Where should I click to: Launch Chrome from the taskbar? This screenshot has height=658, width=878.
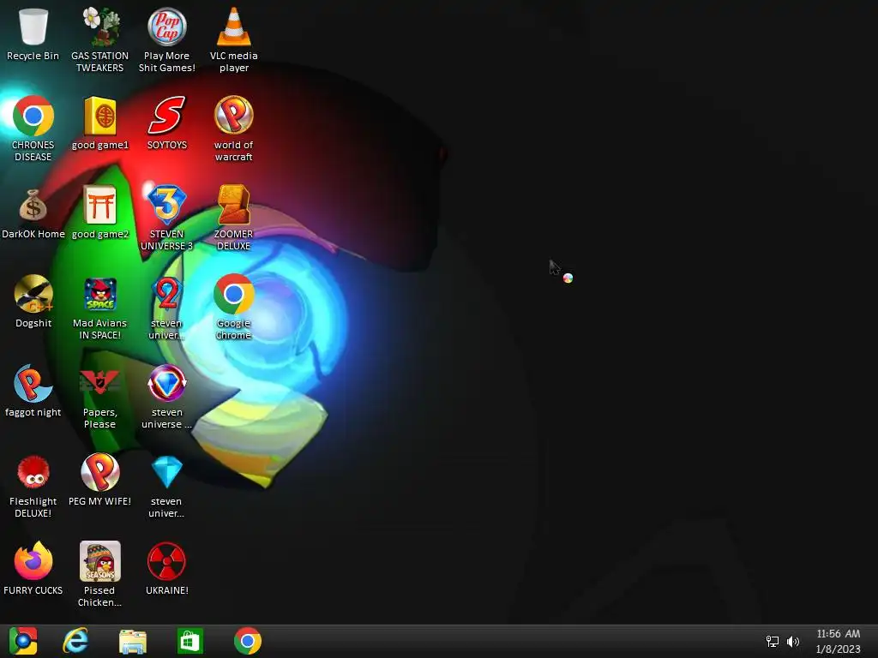248,641
